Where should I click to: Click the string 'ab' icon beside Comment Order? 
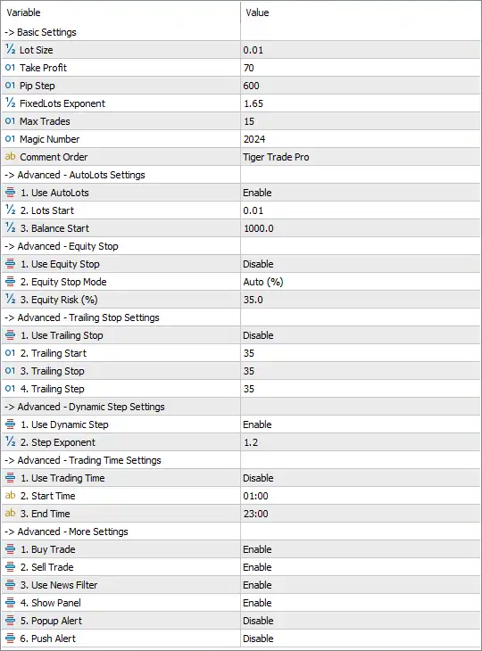tap(11, 157)
